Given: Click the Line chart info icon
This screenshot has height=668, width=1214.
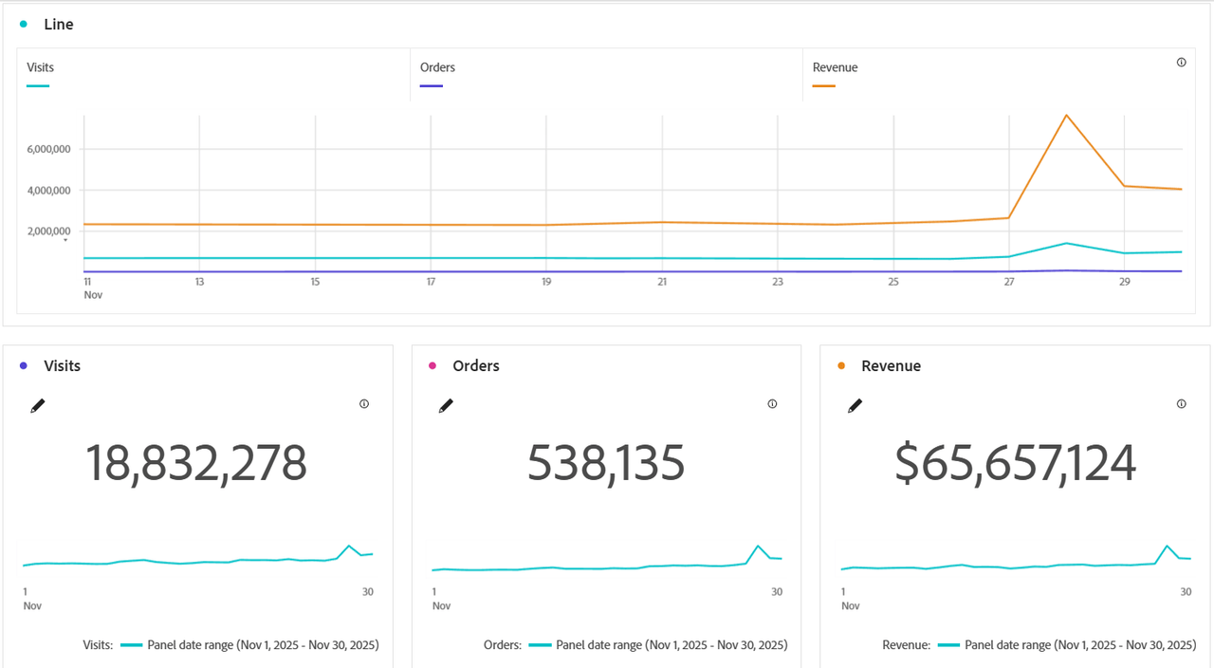Looking at the screenshot, I should [1181, 63].
